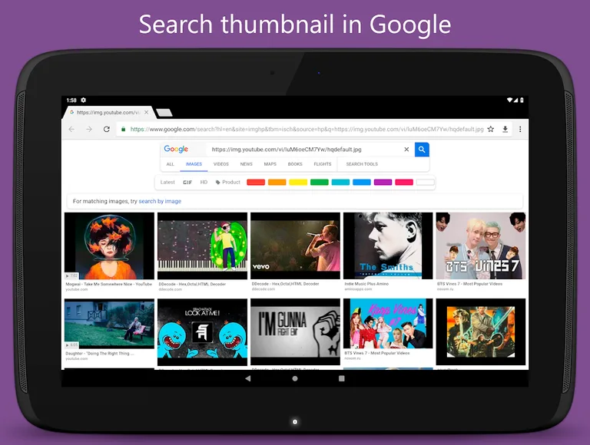Select the IMAGES search tab
This screenshot has height=445, width=590.
coord(194,164)
